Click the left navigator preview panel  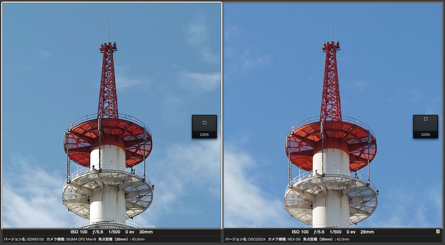coord(204,124)
